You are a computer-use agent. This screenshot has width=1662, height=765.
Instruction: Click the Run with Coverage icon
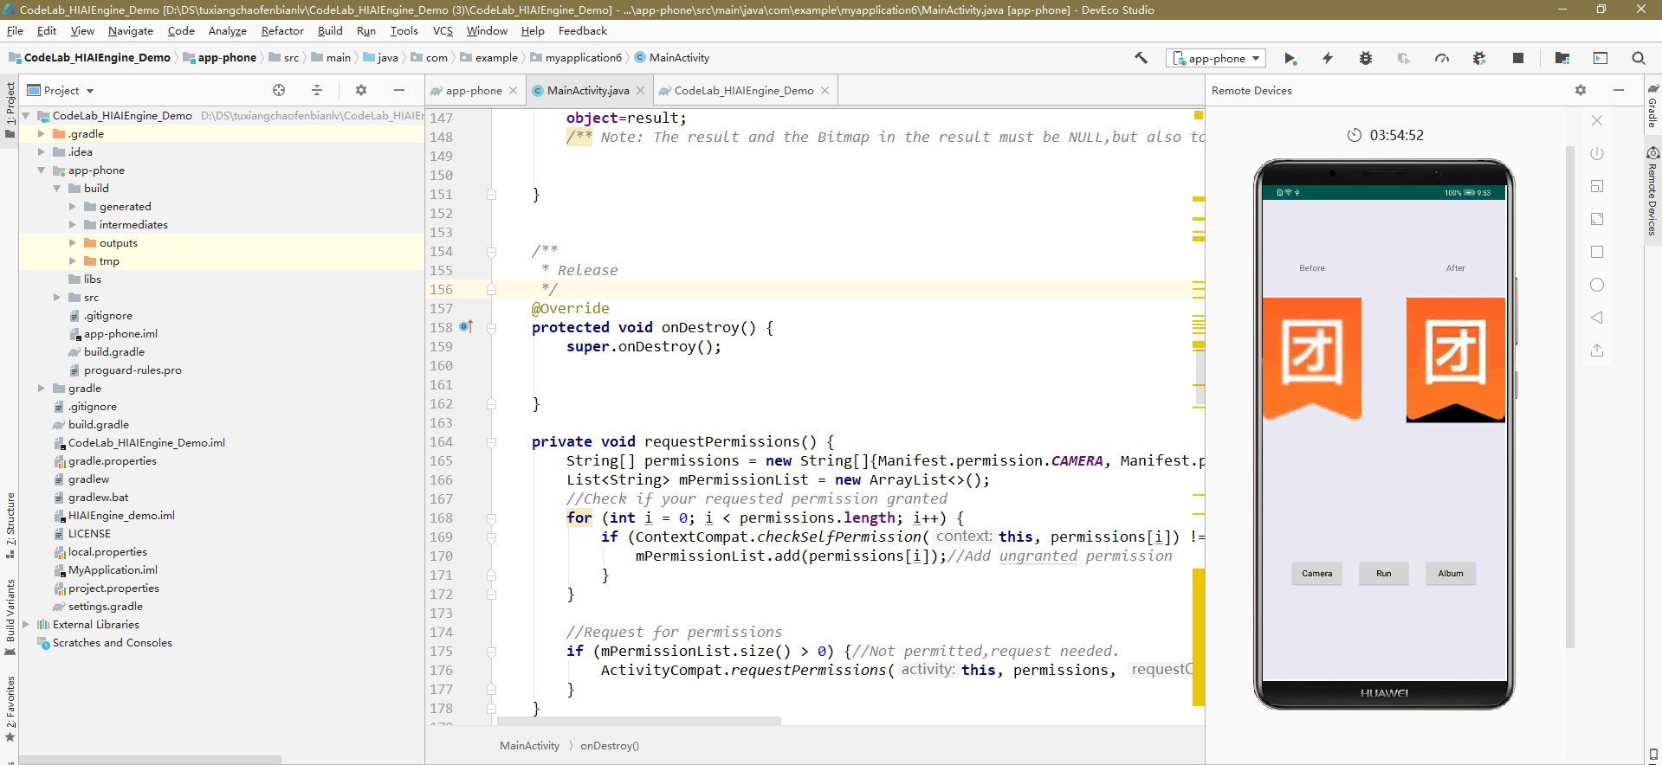(x=1404, y=58)
